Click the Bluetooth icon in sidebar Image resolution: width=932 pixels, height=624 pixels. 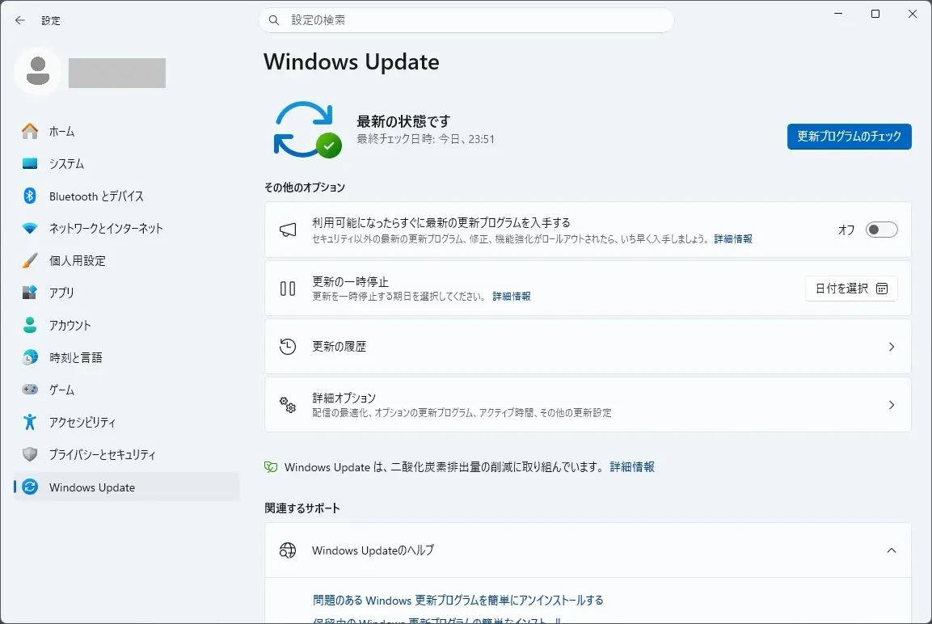pos(30,196)
